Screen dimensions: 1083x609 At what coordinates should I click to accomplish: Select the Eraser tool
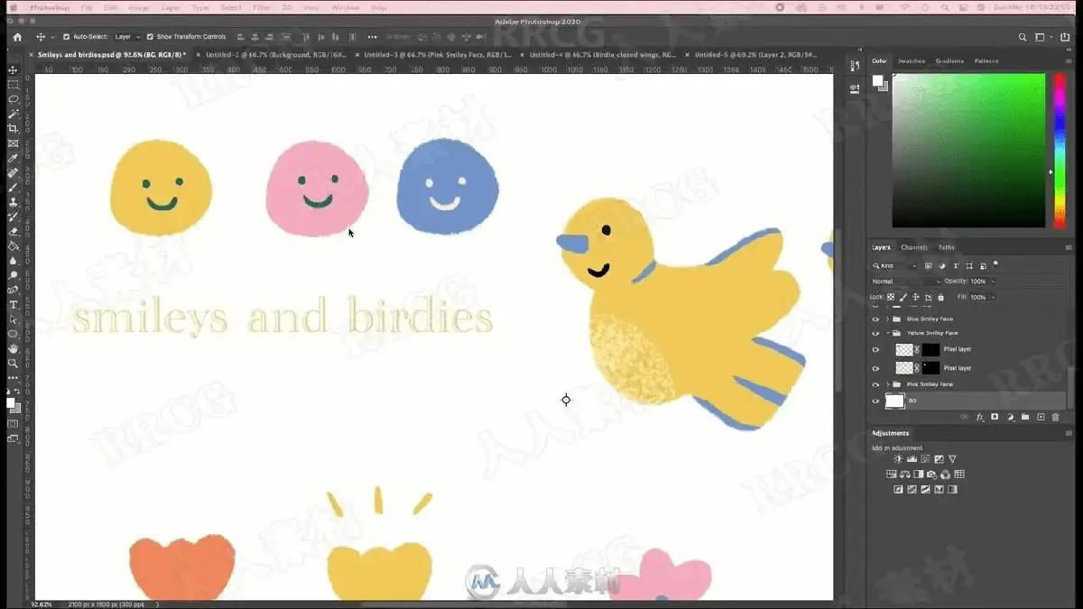pos(13,231)
